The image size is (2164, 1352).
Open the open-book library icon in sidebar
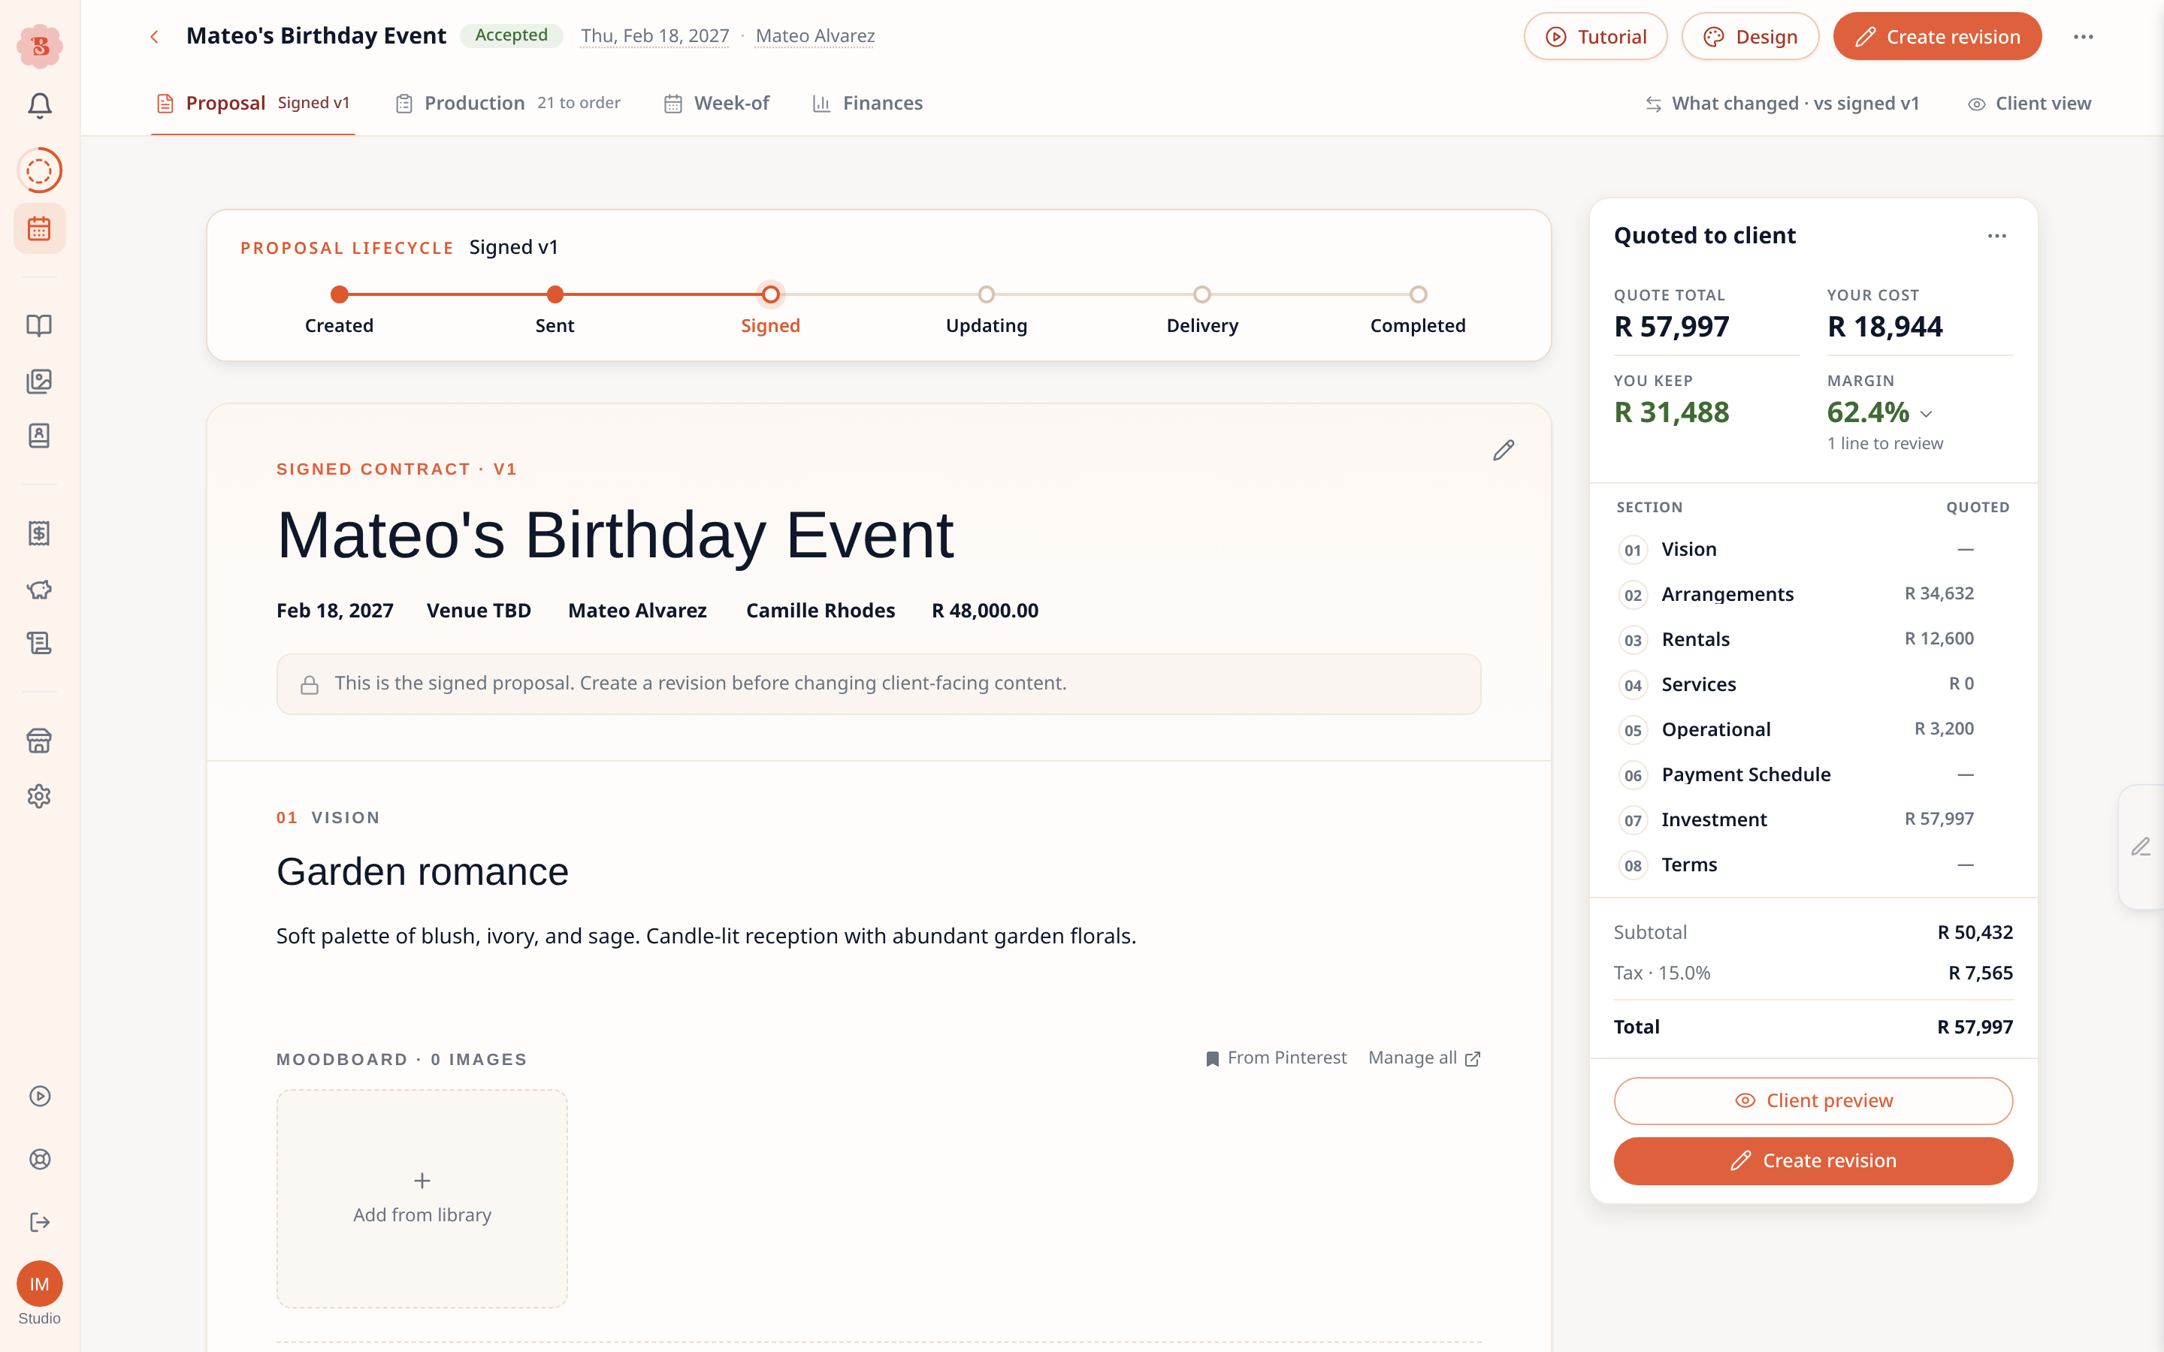tap(39, 325)
